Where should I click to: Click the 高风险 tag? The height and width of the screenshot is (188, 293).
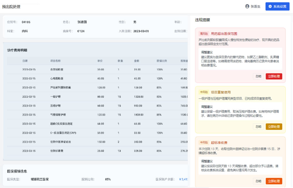click(x=204, y=34)
